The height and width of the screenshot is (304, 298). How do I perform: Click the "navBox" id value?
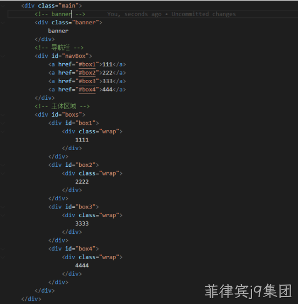click(75, 56)
